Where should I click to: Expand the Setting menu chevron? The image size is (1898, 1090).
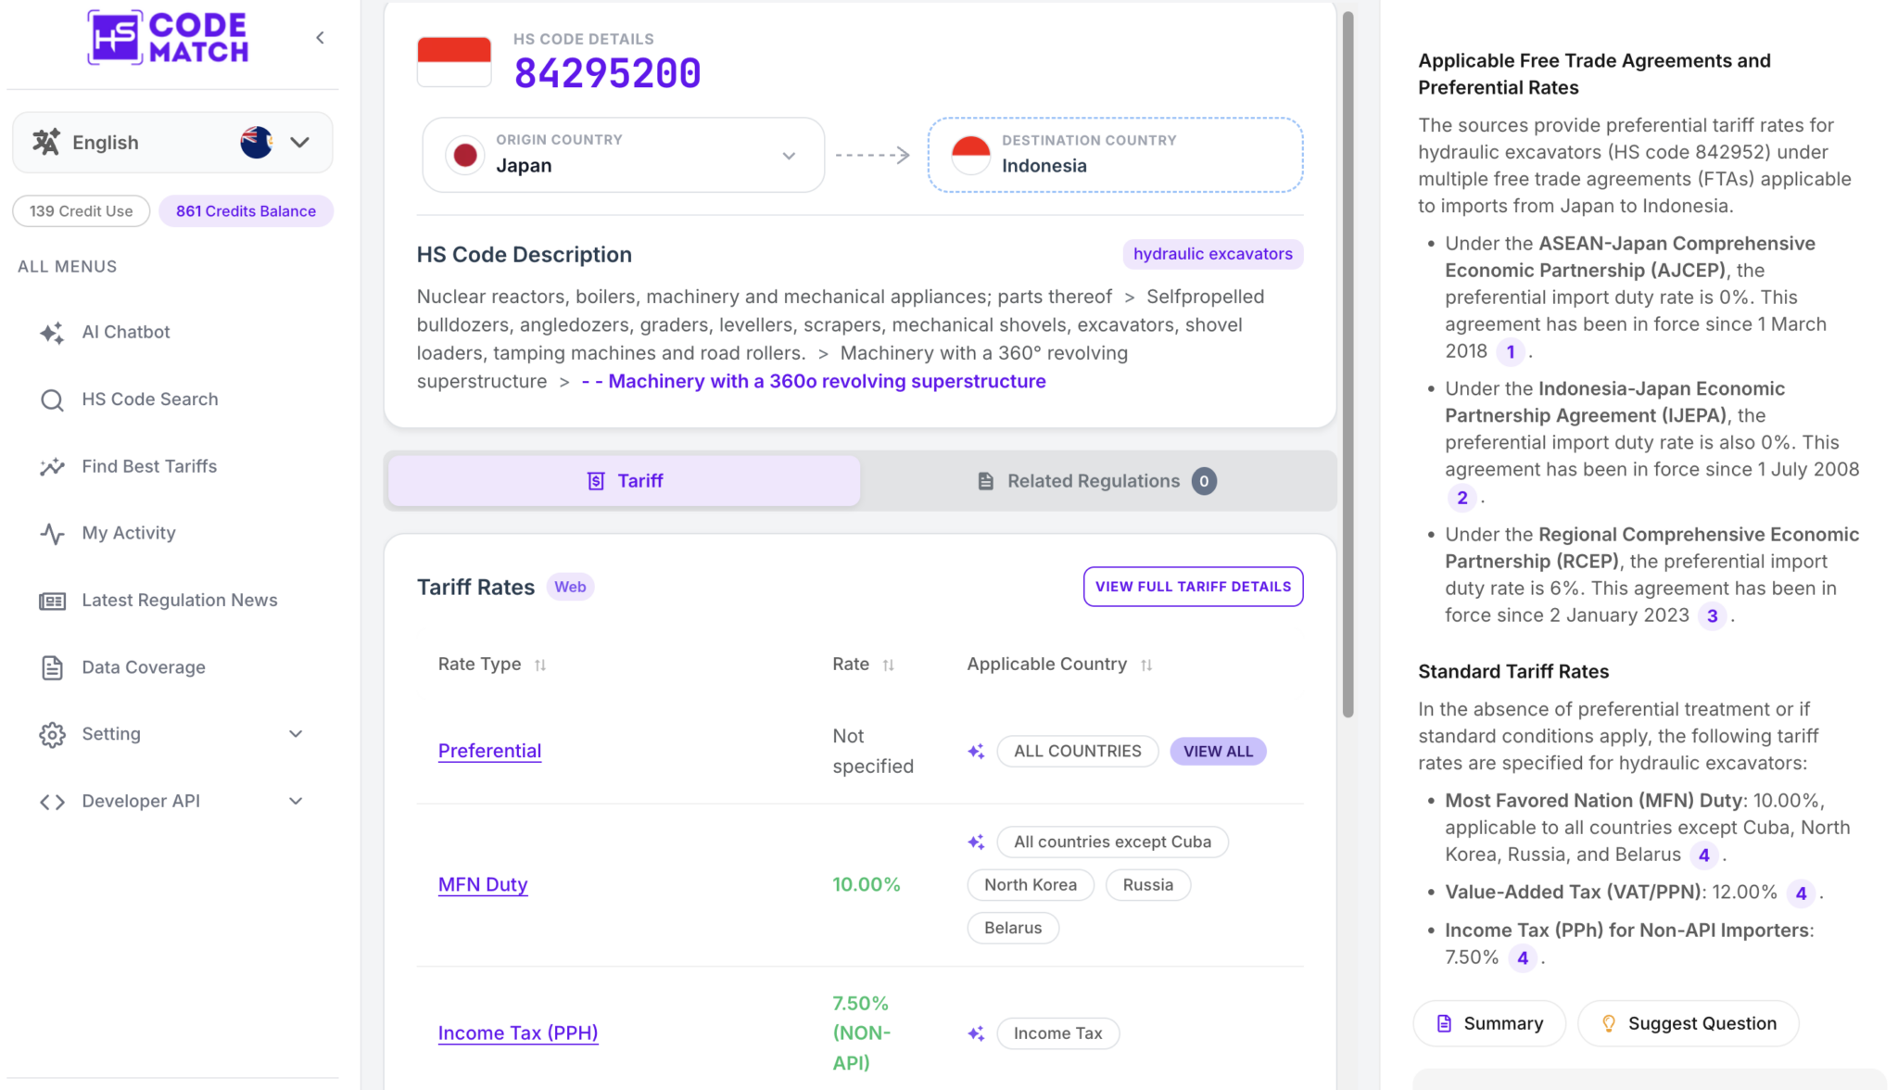click(296, 734)
